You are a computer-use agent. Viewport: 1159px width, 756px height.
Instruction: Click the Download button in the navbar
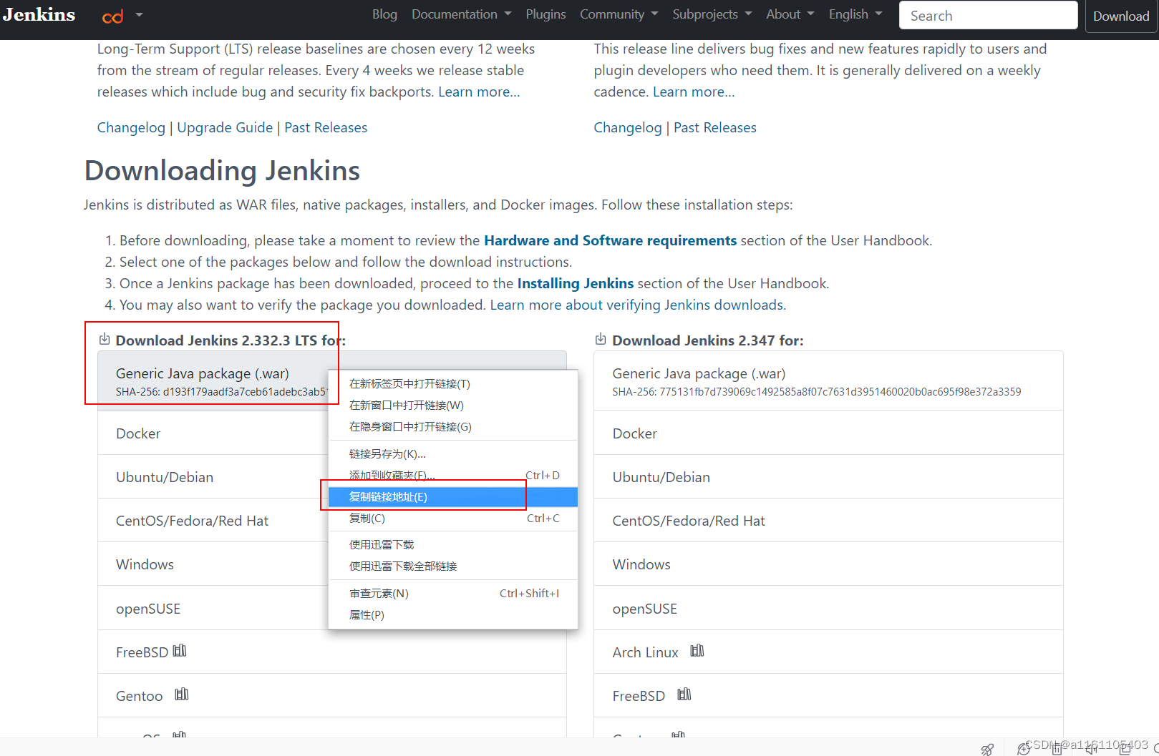(1121, 16)
